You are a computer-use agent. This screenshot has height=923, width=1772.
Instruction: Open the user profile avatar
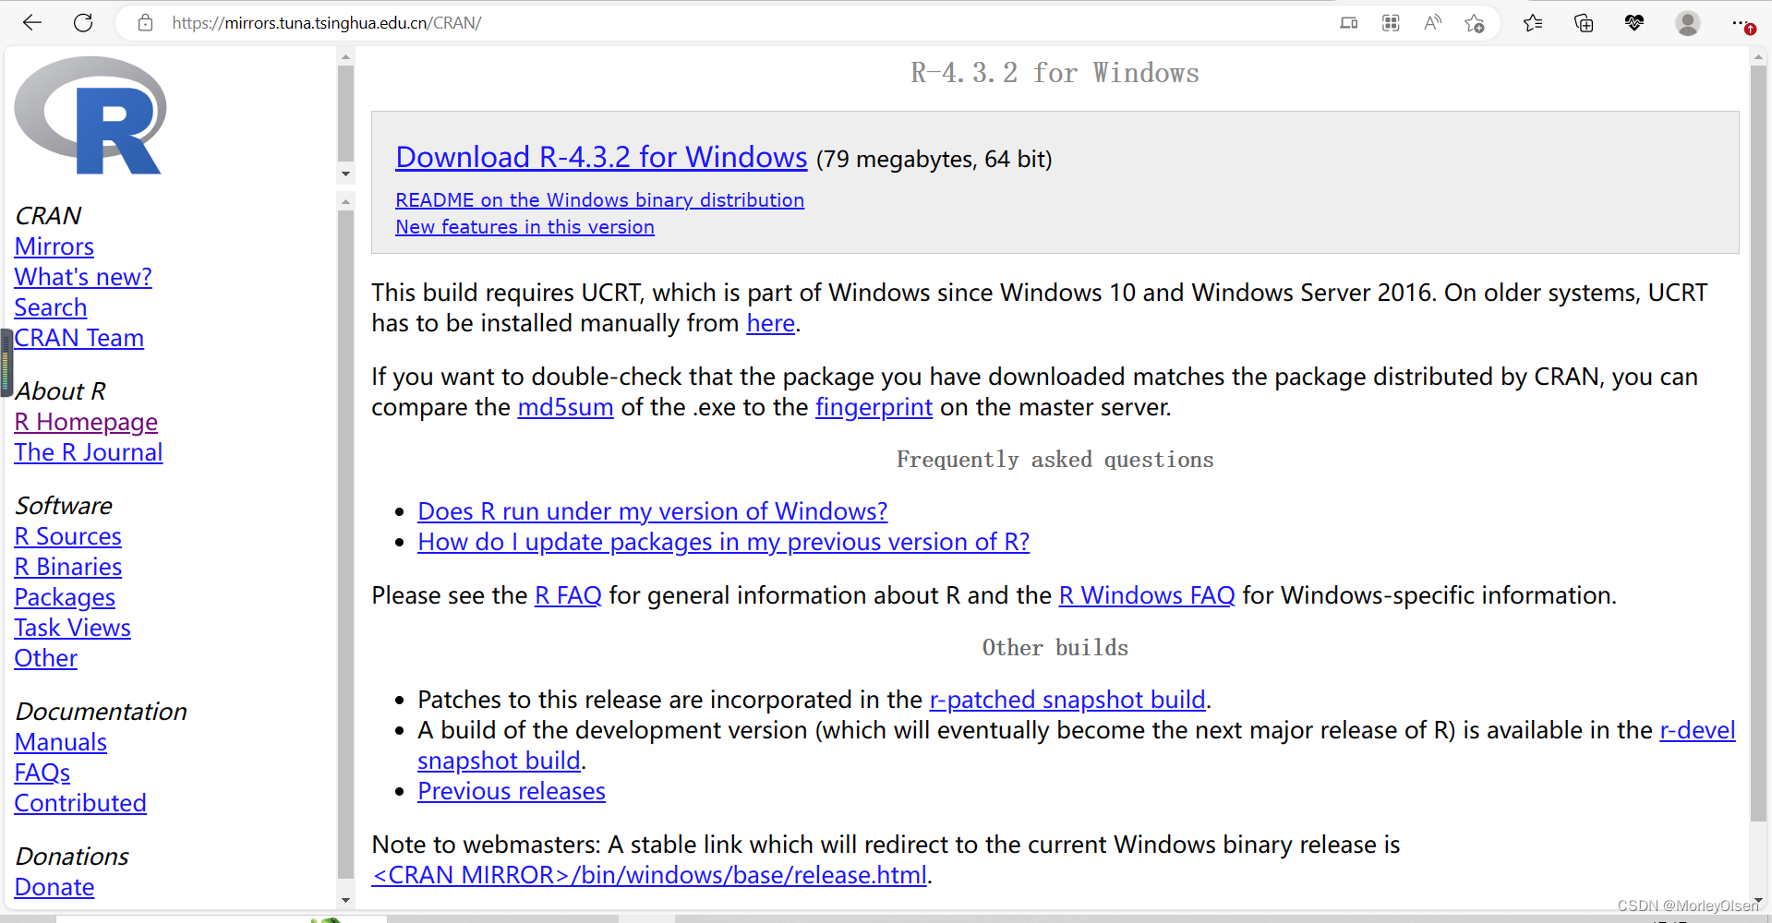(x=1688, y=23)
